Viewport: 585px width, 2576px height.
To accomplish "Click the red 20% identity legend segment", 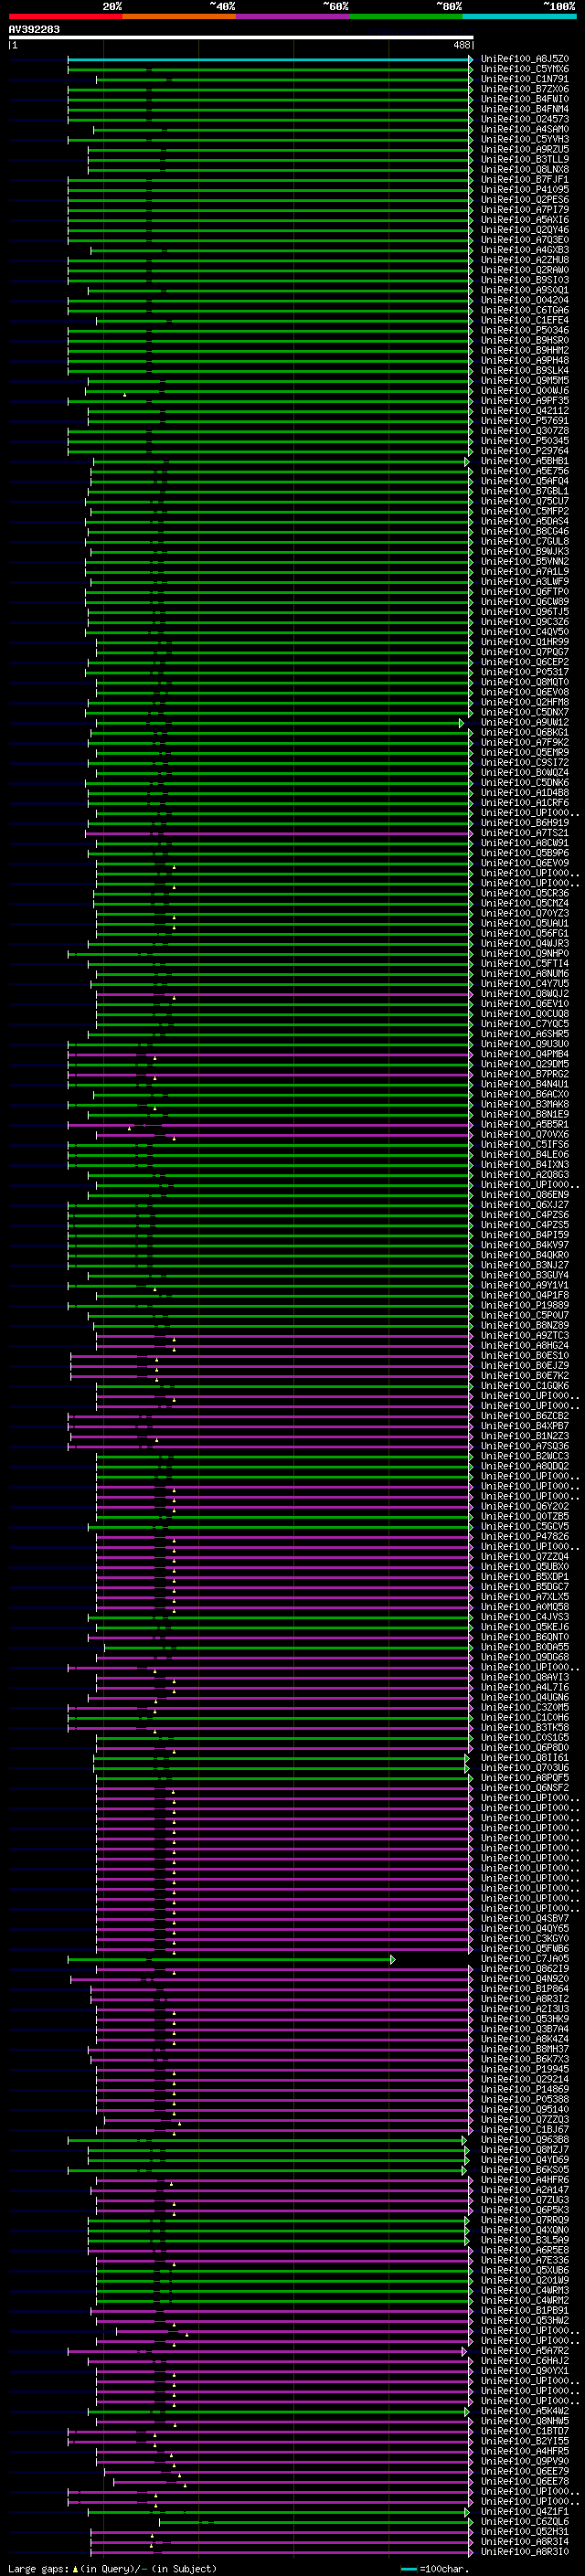I will 65,16.
